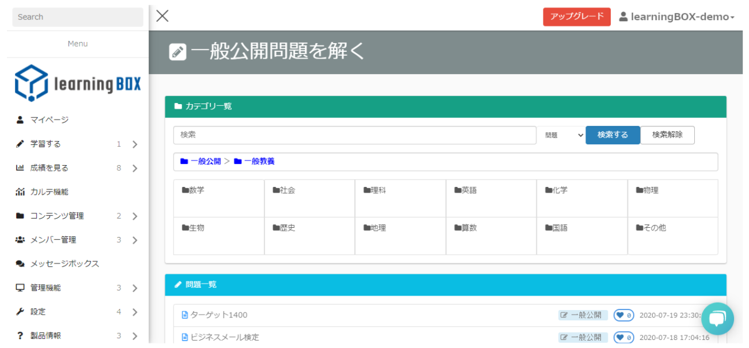Image resolution: width=749 pixels, height=348 pixels.
Task: Open the chat support bubble icon
Action: click(717, 318)
